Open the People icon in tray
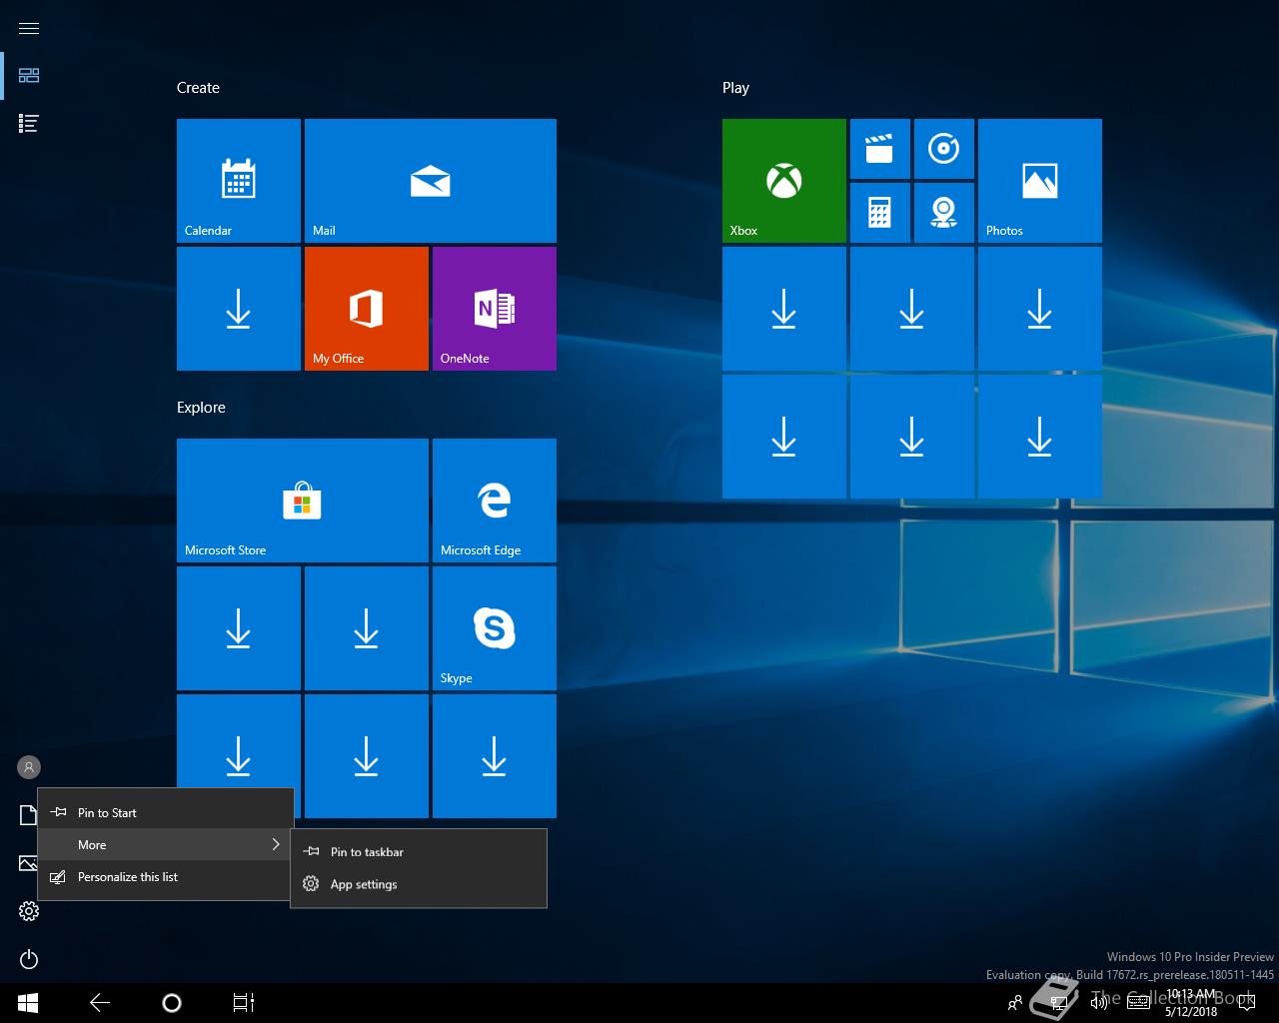 tap(1015, 1003)
